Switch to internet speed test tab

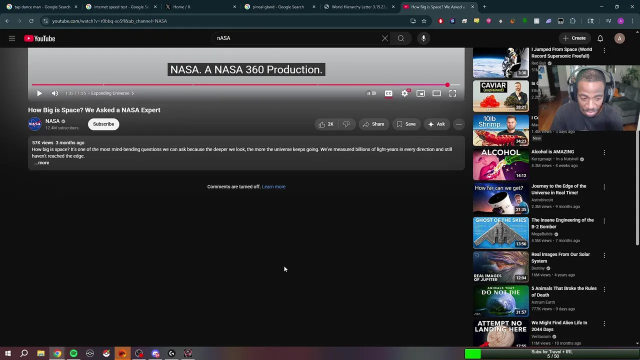coord(121,7)
